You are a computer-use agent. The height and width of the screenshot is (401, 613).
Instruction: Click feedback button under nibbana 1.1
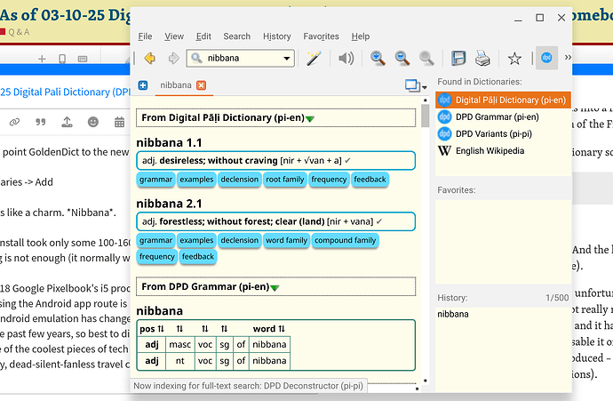coord(370,180)
